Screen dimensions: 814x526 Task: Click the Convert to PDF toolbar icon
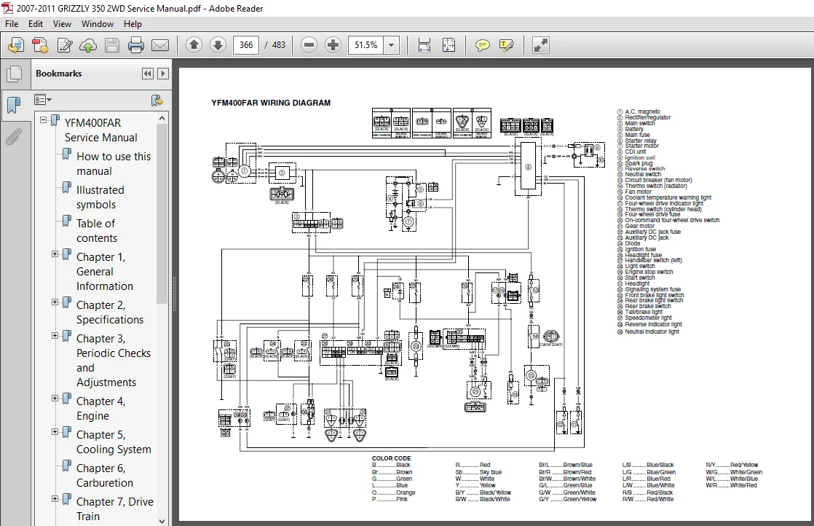pyautogui.click(x=40, y=45)
